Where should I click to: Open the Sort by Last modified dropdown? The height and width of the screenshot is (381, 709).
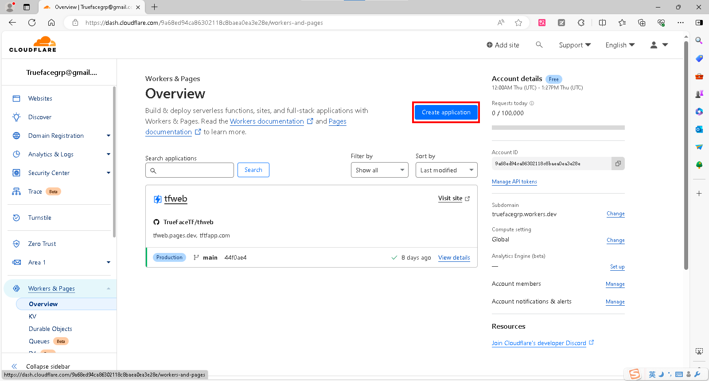446,170
